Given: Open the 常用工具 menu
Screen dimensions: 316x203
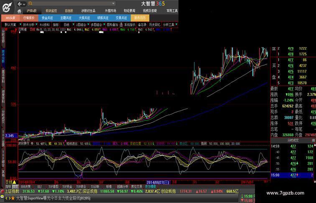Looking at the screenshot, I should click(172, 11).
